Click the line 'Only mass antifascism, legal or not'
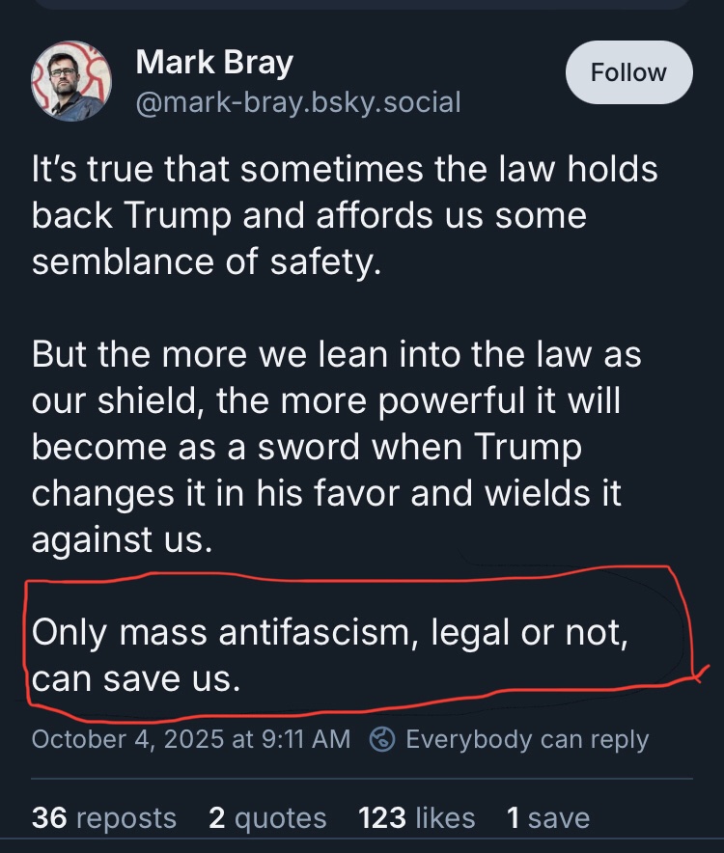The width and height of the screenshot is (724, 853). [x=330, y=634]
